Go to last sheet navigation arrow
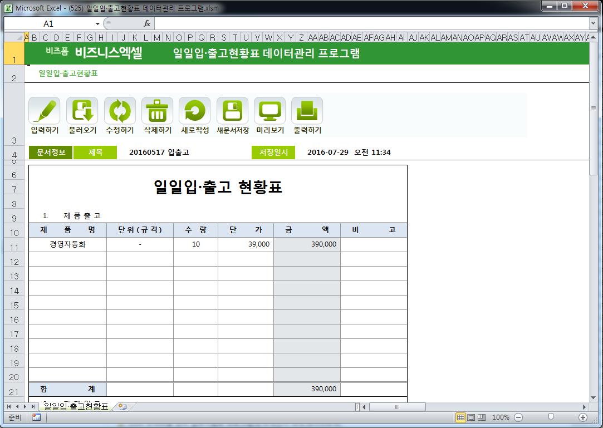This screenshot has width=603, height=428. point(33,406)
